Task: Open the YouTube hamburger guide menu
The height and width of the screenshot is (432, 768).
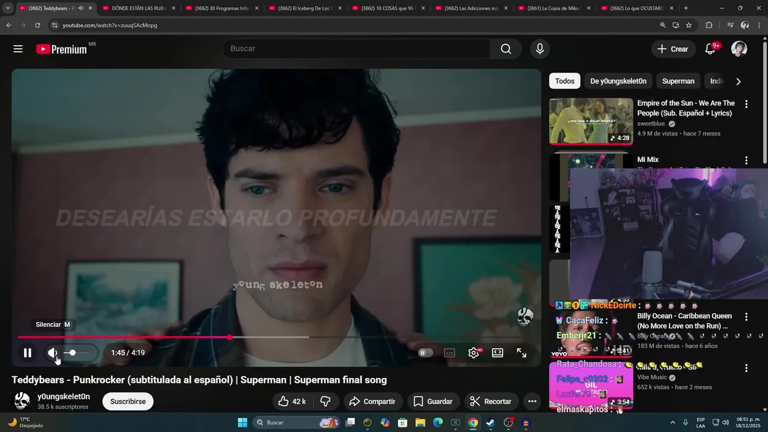Action: (18, 49)
